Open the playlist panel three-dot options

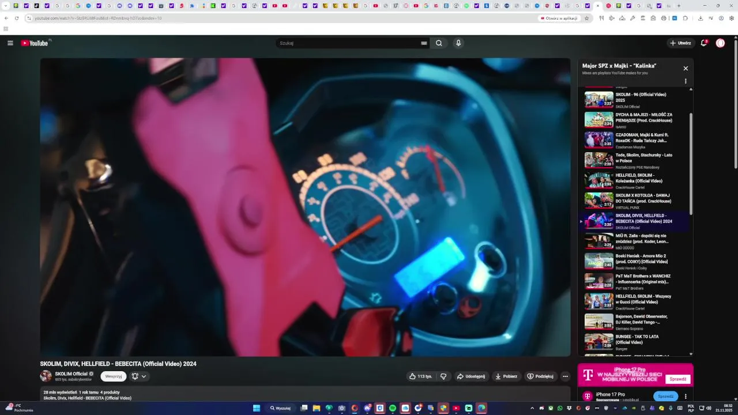pyautogui.click(x=686, y=81)
